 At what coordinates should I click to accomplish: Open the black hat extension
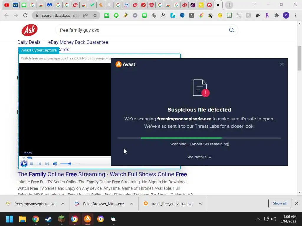(x=258, y=15)
